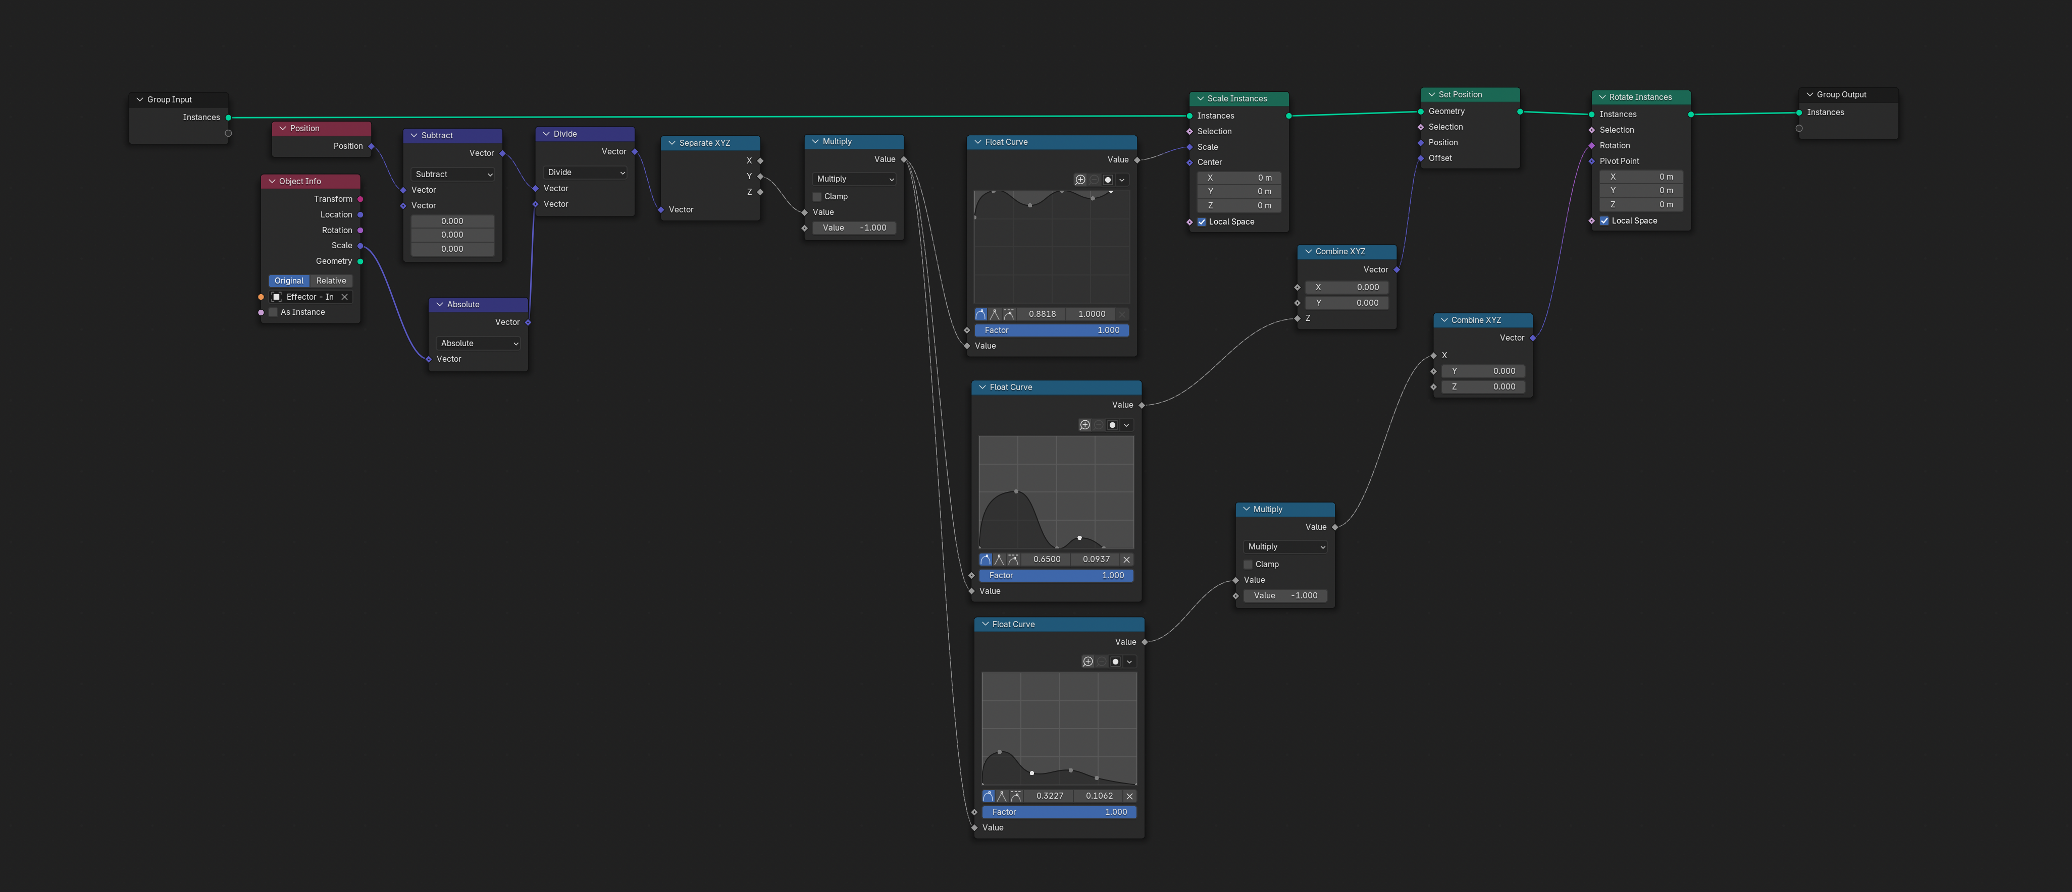Set vector handle type on curve with point 0.8818
Image resolution: width=2072 pixels, height=892 pixels.
pos(995,314)
